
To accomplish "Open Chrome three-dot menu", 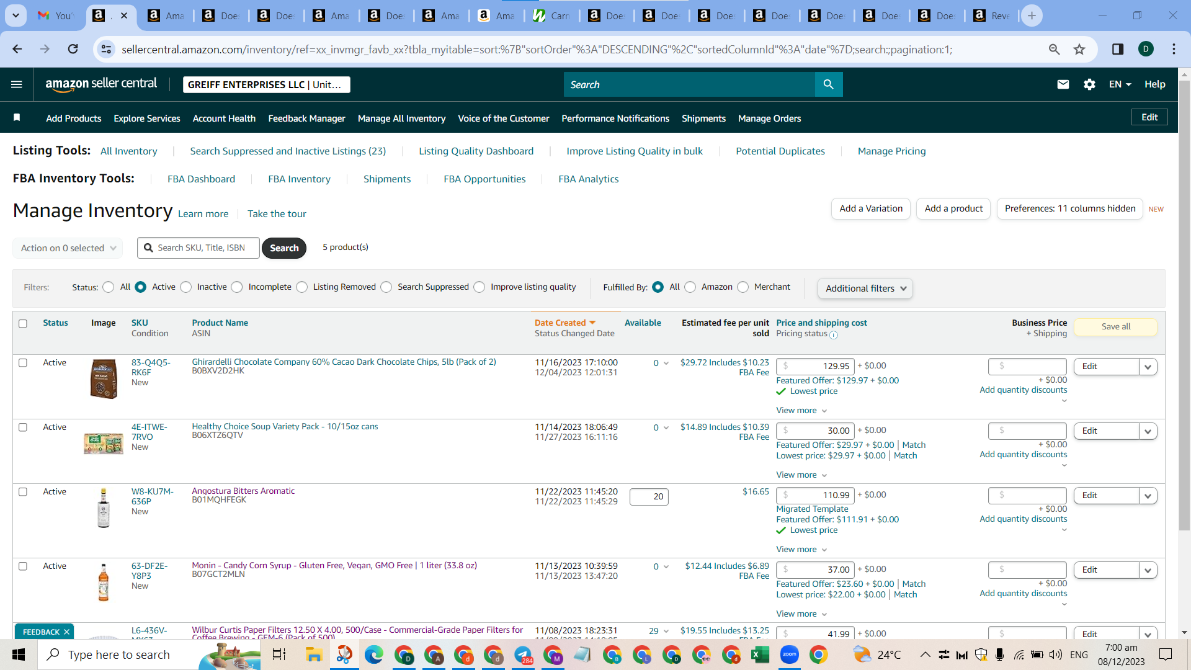I will 1174,49.
